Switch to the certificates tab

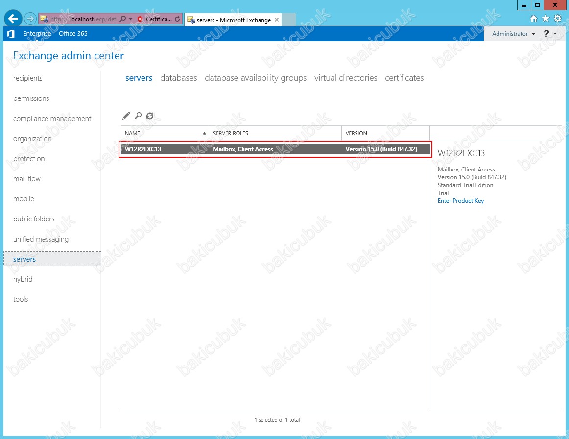tap(404, 78)
